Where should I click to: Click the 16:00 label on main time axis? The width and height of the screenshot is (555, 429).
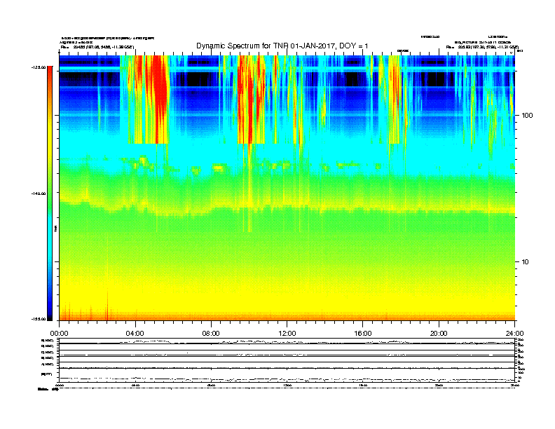(x=363, y=334)
